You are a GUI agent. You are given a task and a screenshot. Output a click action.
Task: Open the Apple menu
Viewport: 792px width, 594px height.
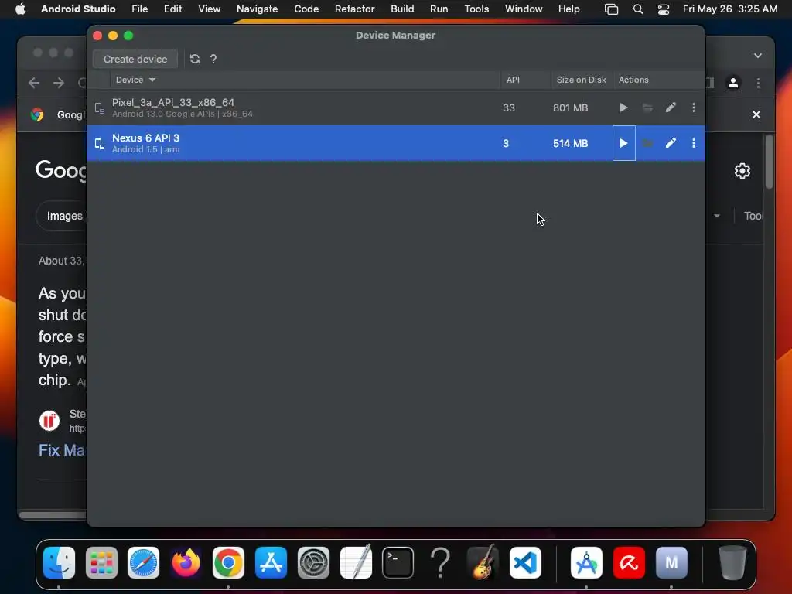(20, 9)
